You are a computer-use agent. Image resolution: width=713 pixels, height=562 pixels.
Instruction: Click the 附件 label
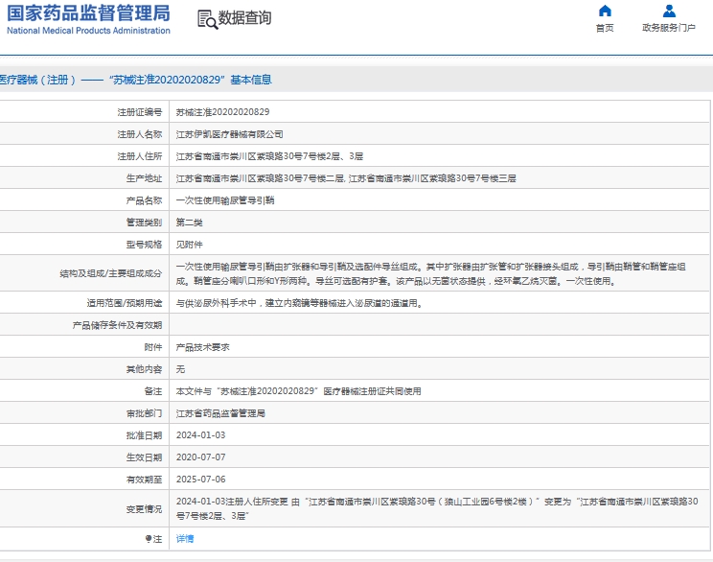tap(153, 348)
